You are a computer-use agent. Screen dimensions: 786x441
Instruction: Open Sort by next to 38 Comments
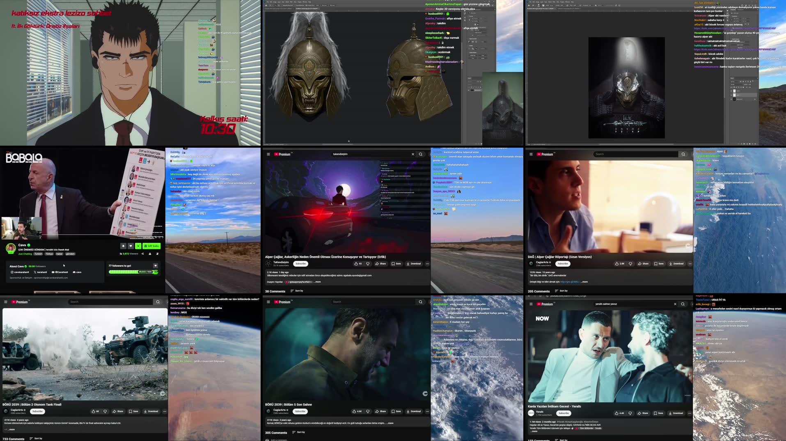pos(297,291)
